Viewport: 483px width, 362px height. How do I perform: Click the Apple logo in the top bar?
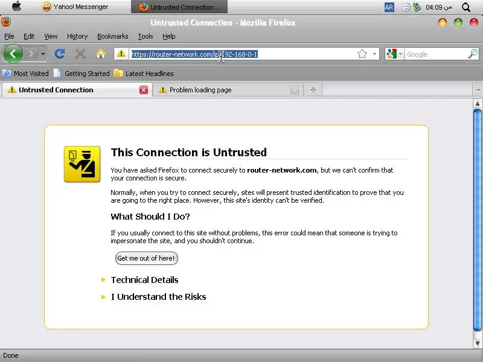pyautogui.click(x=17, y=7)
